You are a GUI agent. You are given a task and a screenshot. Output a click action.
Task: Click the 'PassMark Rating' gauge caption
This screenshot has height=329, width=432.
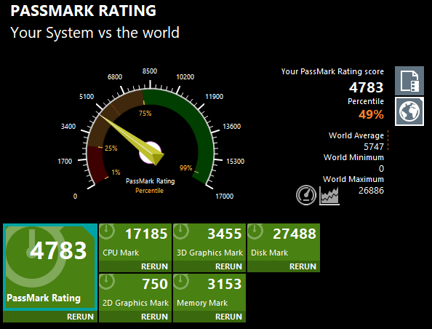[x=150, y=181]
